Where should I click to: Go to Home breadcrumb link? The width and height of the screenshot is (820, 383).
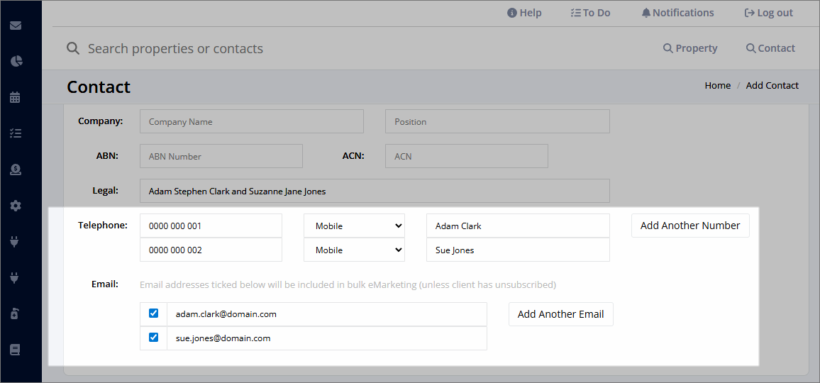pyautogui.click(x=718, y=85)
